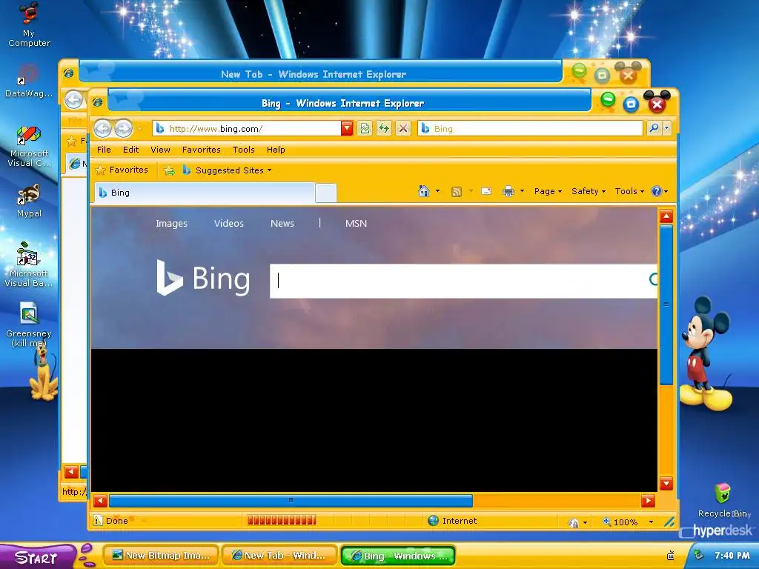The image size is (759, 569).
Task: Select the Recycle Bin icon
Action: pos(723,500)
